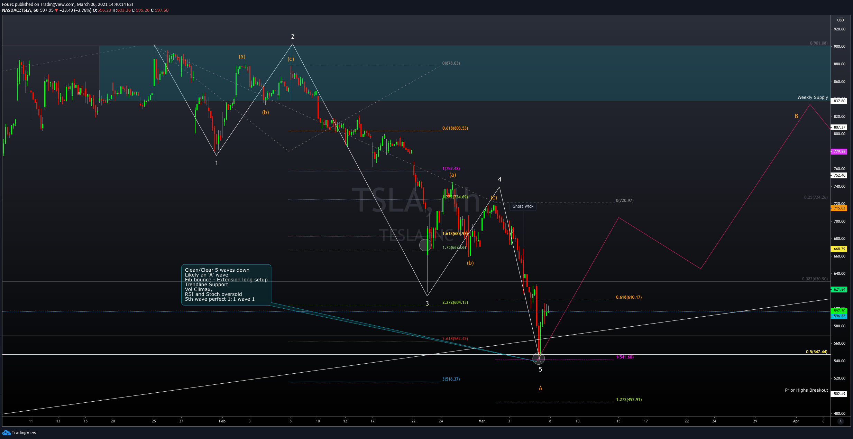Click the yellow 668.29 price tag

(x=839, y=249)
